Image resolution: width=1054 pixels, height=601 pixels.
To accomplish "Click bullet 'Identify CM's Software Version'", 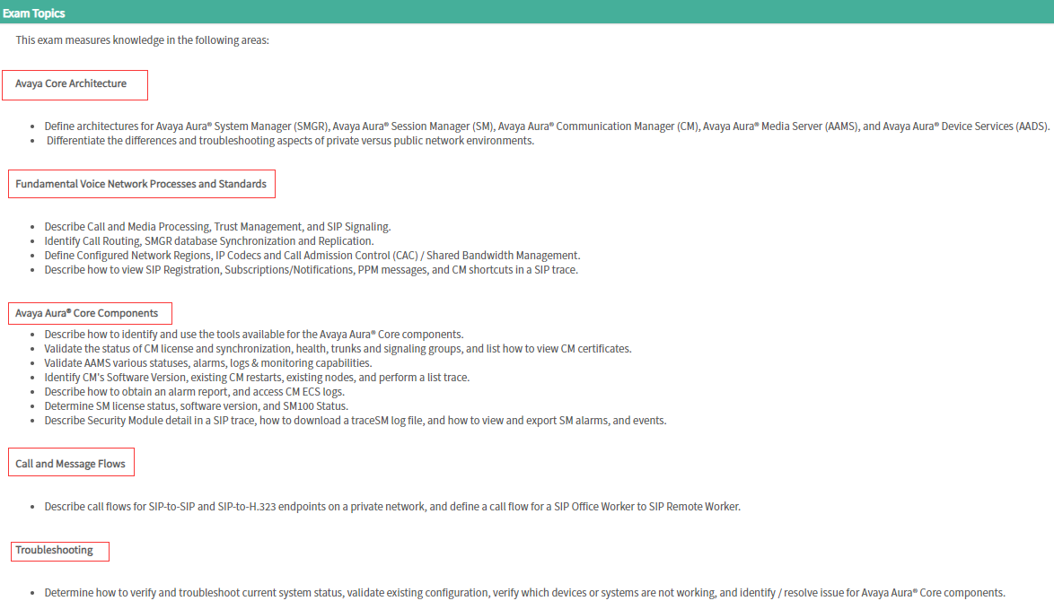I will pyautogui.click(x=257, y=378).
